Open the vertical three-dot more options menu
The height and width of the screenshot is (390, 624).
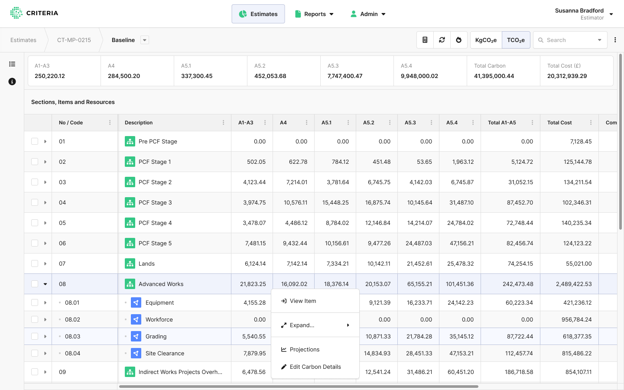[x=615, y=40]
